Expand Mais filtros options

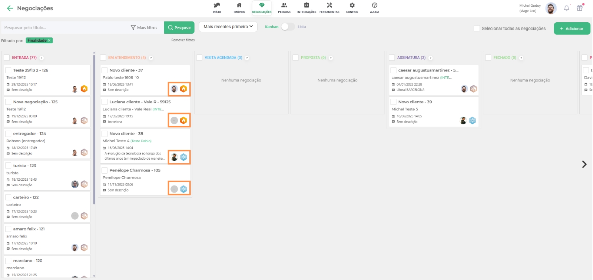144,28
